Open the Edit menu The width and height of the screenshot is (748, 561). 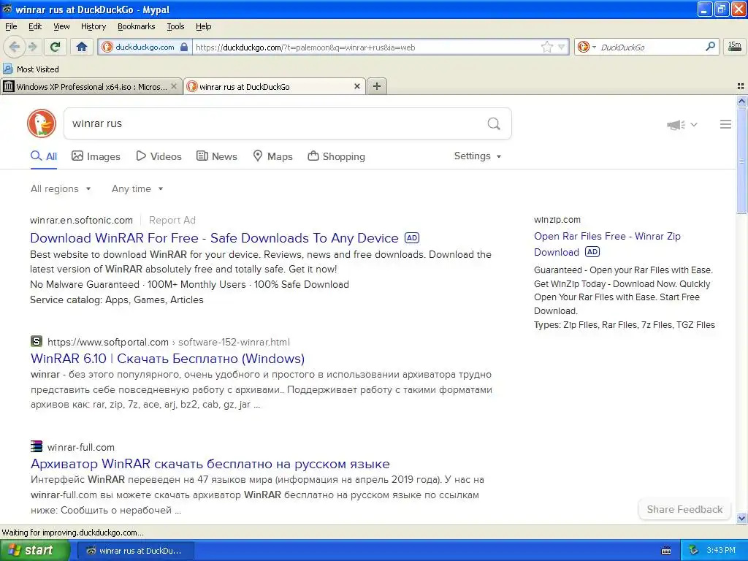tap(35, 26)
